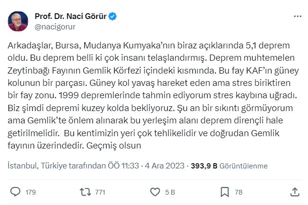Click the blue verified badge
Viewport: 308px width, 205px height.
(x=113, y=17)
